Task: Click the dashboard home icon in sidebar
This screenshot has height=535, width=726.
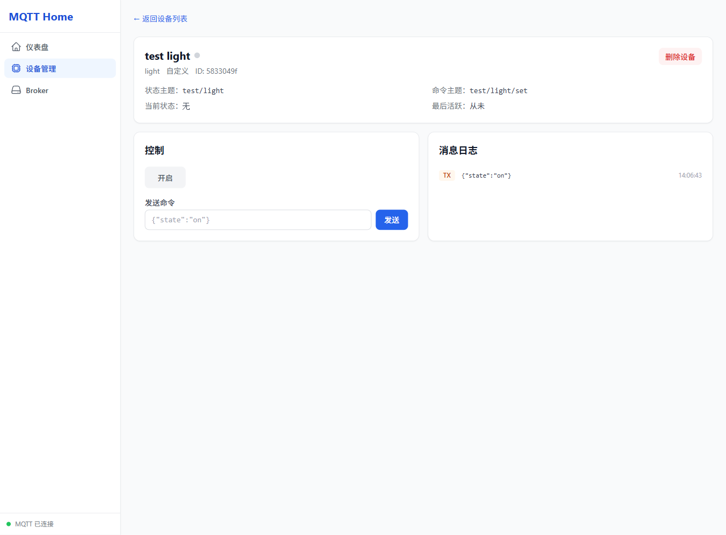Action: point(16,47)
